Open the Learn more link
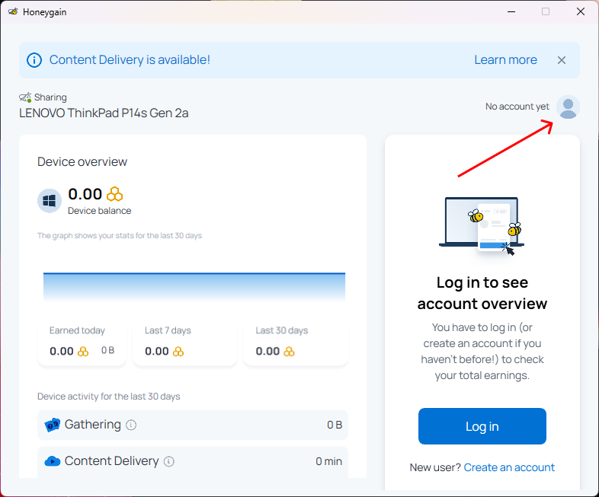 coord(505,60)
